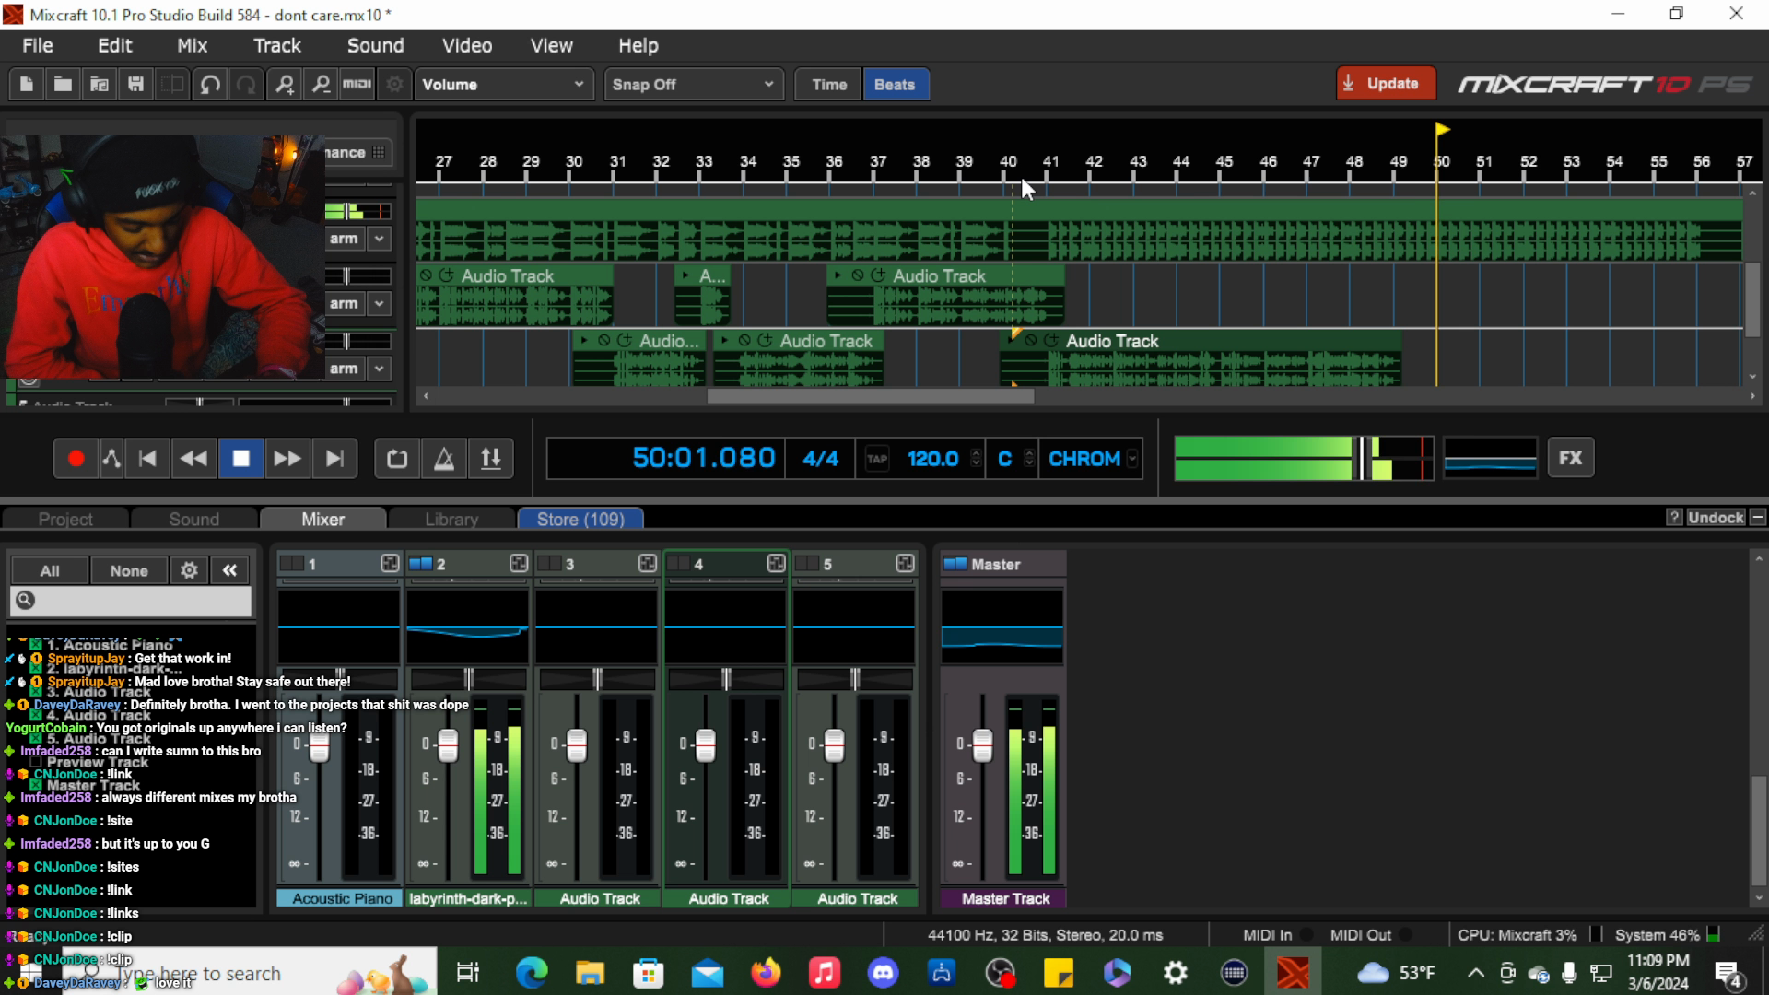Screen dimensions: 1769x995
Task: Expand the arm options arrow on the first track
Action: 380,239
